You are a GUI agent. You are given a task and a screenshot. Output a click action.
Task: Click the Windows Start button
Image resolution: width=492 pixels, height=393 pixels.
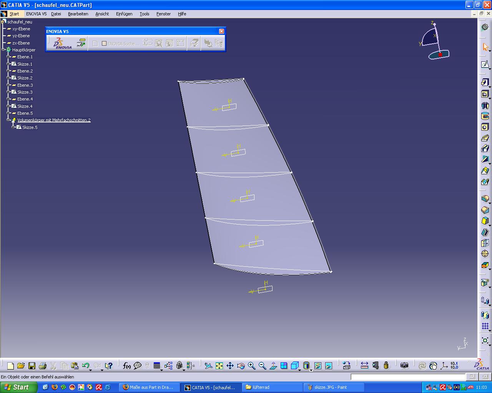(x=18, y=387)
